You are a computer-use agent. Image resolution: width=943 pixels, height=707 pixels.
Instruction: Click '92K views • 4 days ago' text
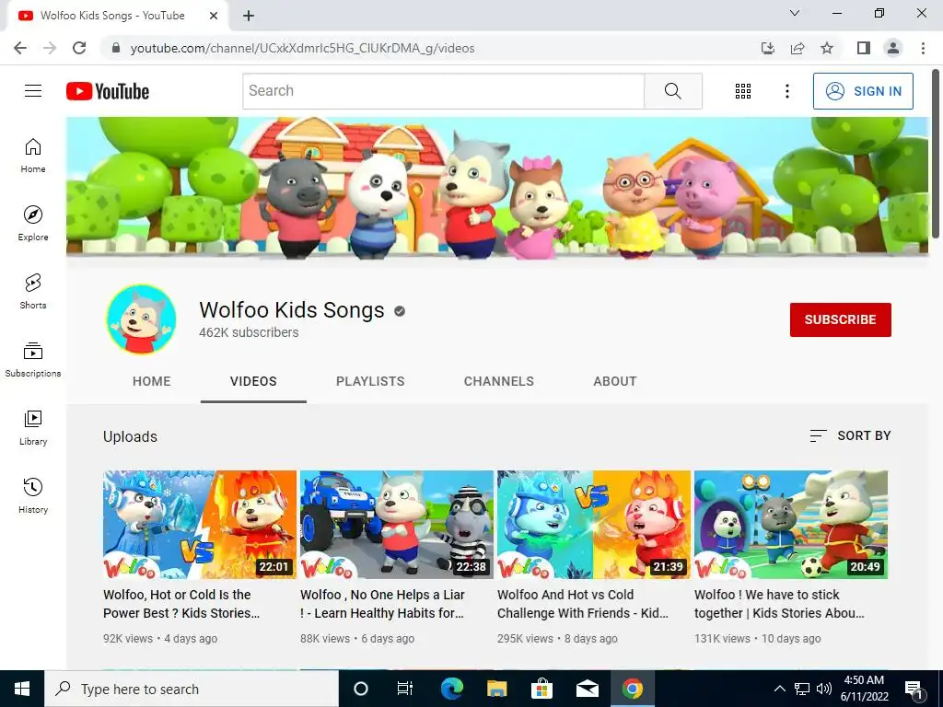tap(160, 639)
